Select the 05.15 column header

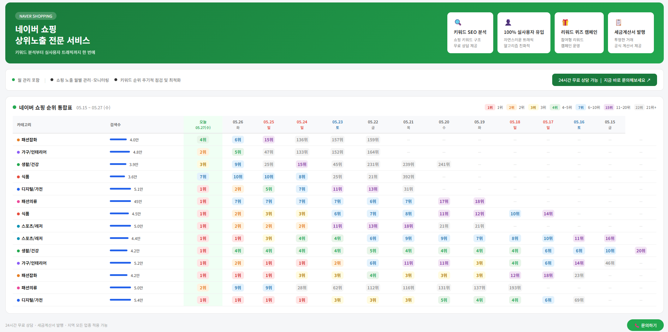click(610, 125)
